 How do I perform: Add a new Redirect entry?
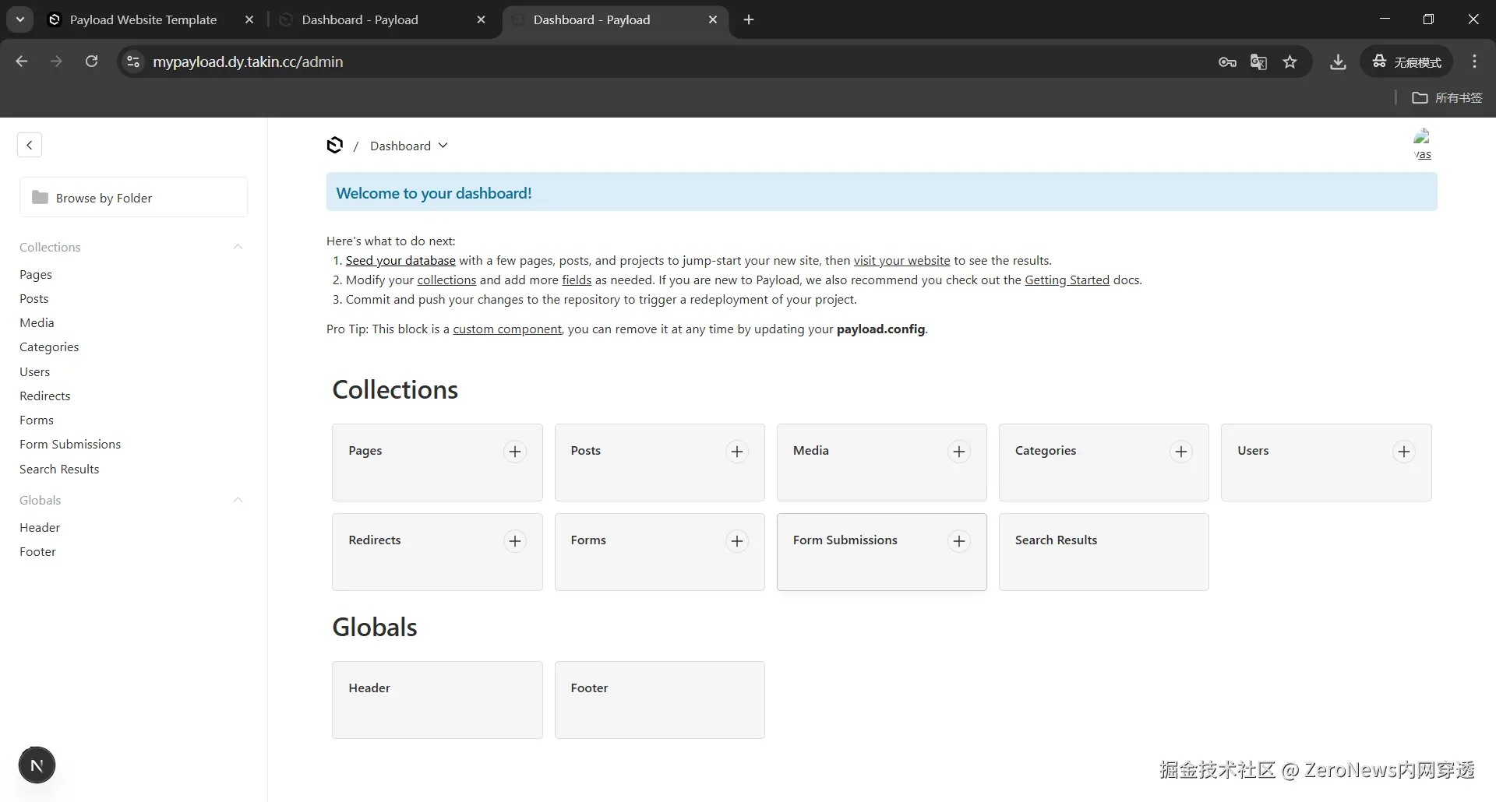(515, 541)
